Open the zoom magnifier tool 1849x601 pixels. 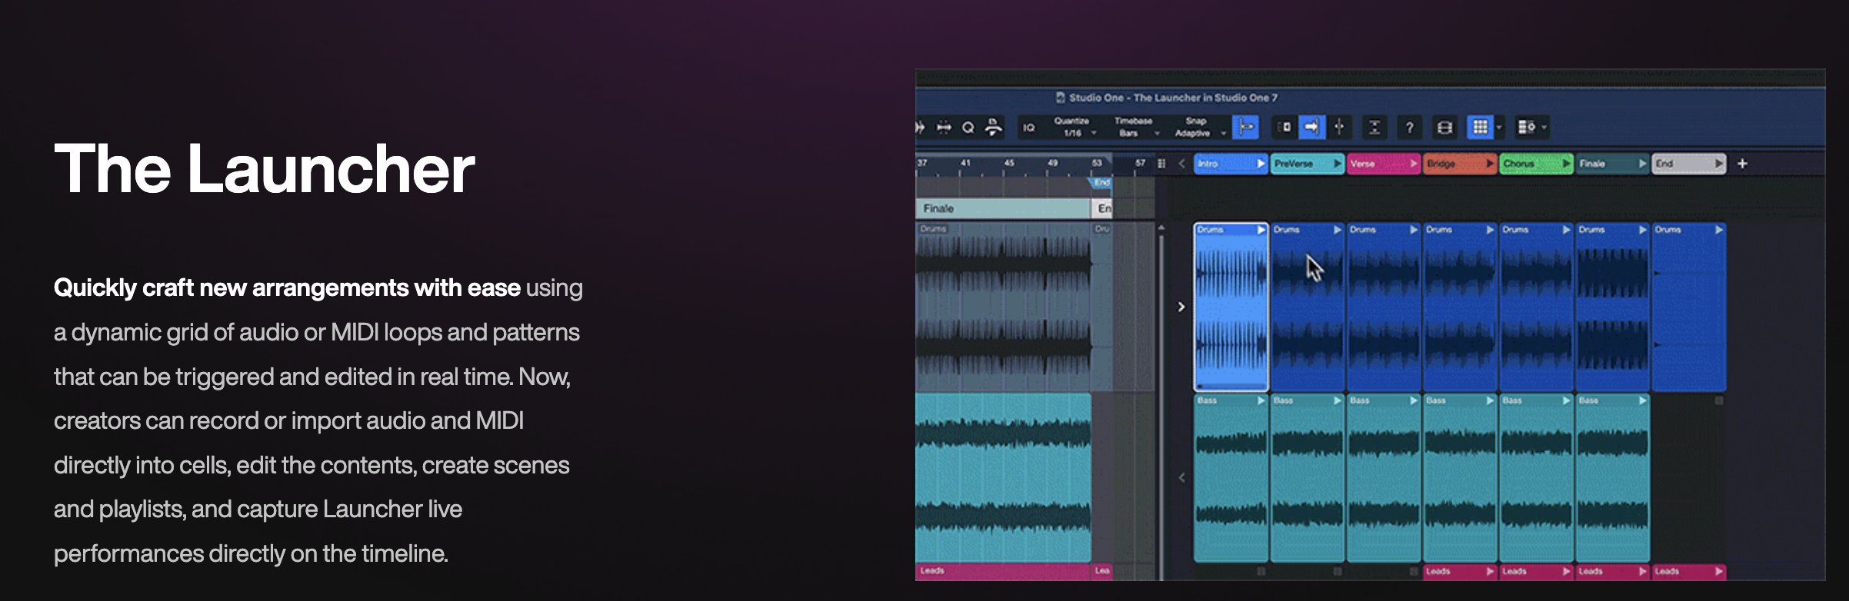pyautogui.click(x=968, y=128)
